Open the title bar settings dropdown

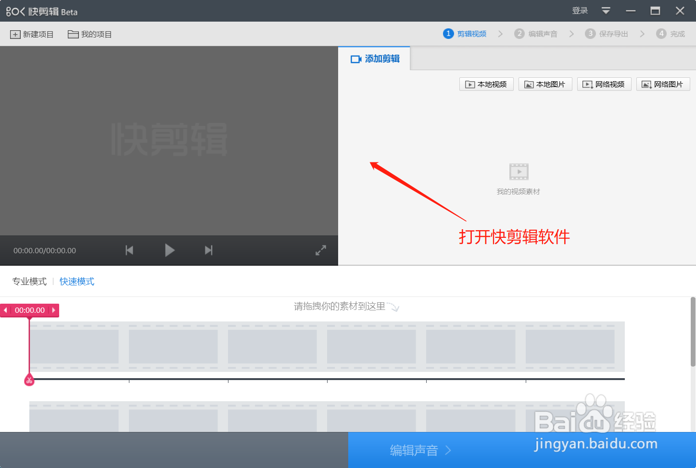click(605, 10)
